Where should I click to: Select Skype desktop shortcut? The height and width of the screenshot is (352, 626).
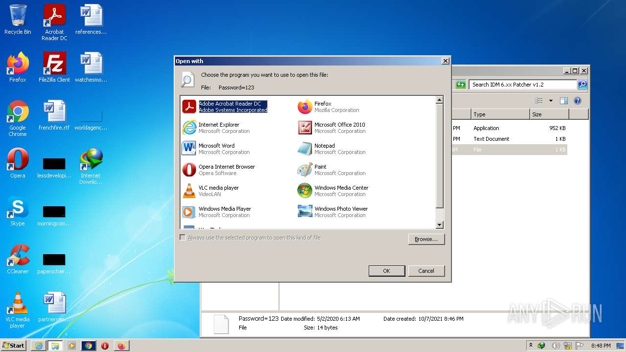[18, 211]
